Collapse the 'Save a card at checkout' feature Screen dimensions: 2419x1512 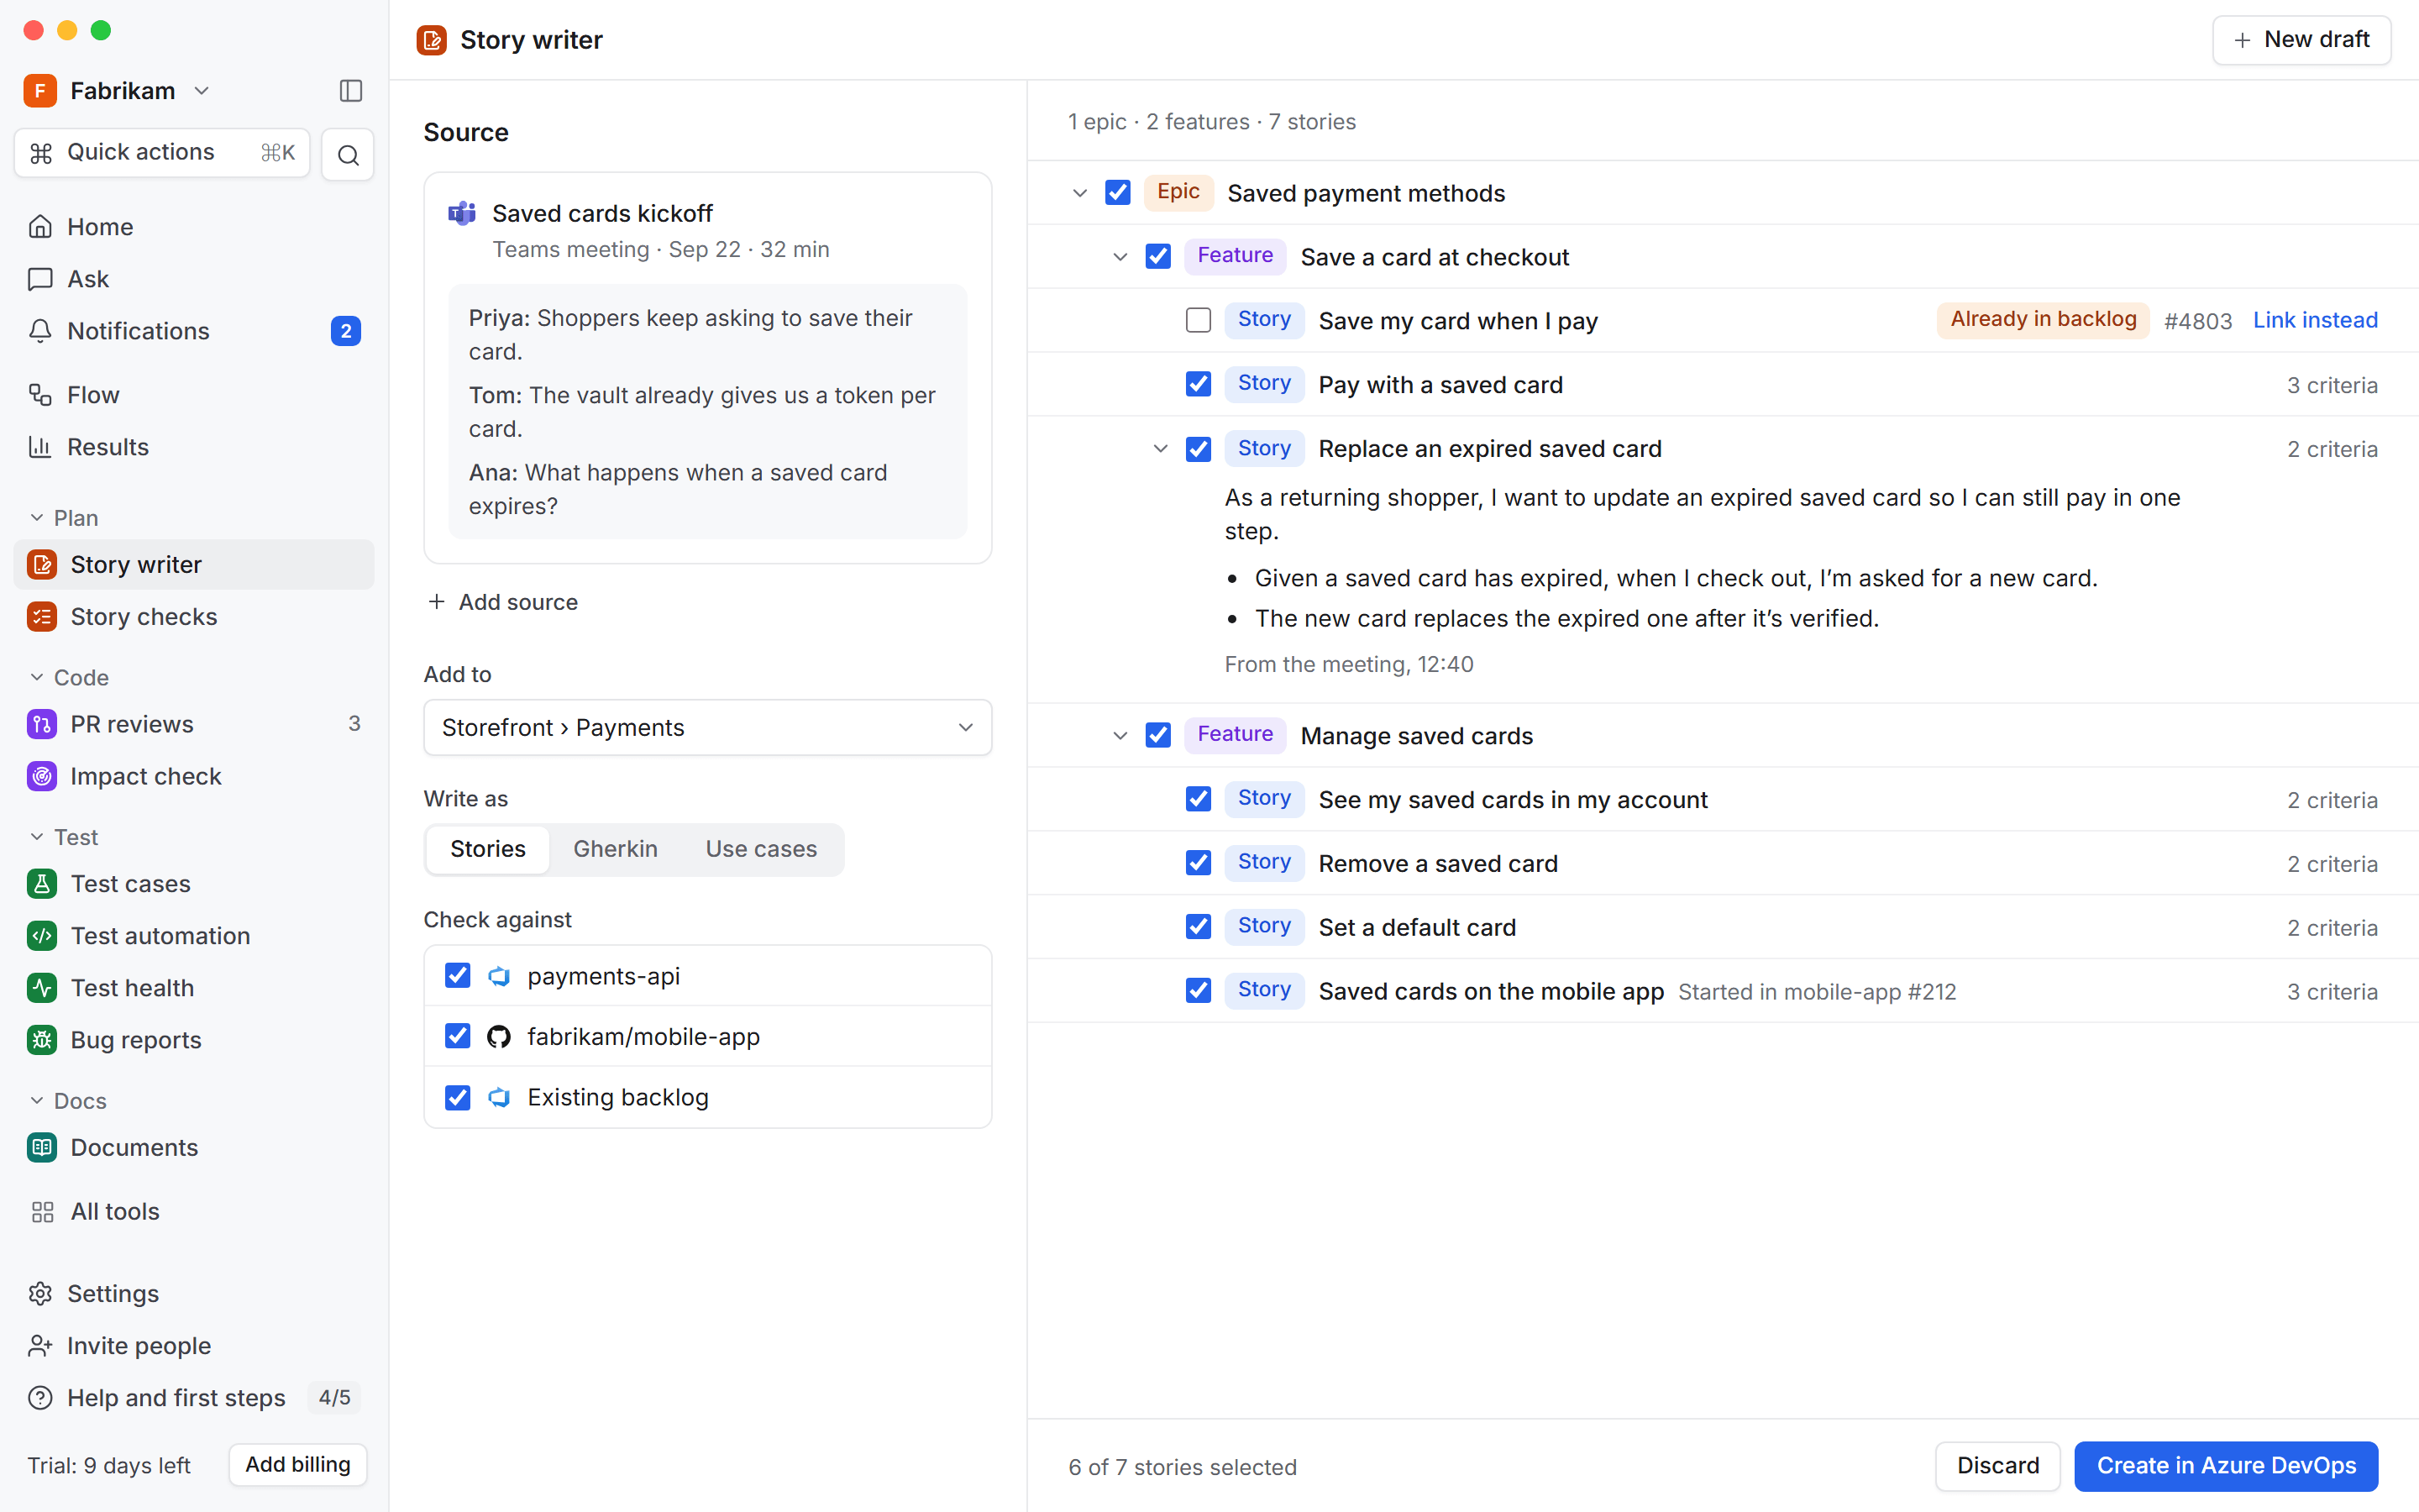[1120, 257]
